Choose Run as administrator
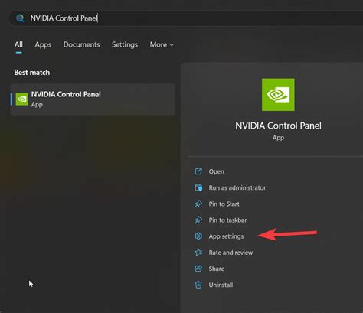The height and width of the screenshot is (313, 363). pyautogui.click(x=237, y=187)
